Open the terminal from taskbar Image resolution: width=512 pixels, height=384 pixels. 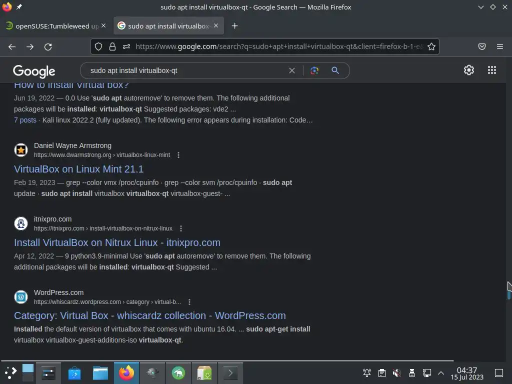[x=230, y=373]
